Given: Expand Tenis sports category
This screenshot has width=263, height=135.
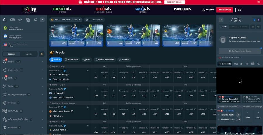Looking at the screenshot, I should (23, 86).
